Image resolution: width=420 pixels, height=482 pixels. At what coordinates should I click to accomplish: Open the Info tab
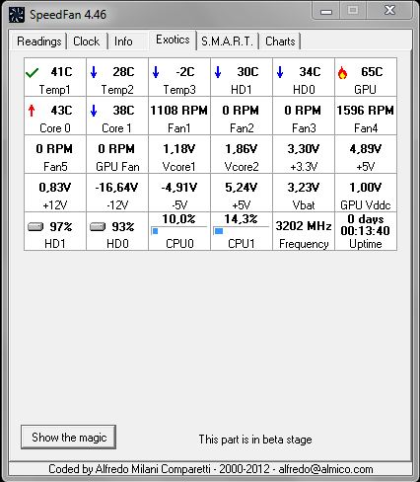point(123,41)
